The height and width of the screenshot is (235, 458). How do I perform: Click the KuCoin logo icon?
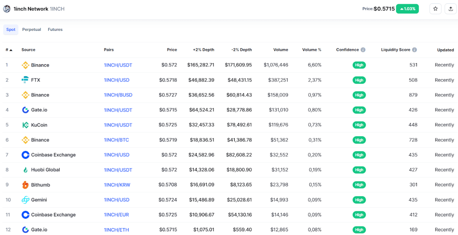(25, 125)
